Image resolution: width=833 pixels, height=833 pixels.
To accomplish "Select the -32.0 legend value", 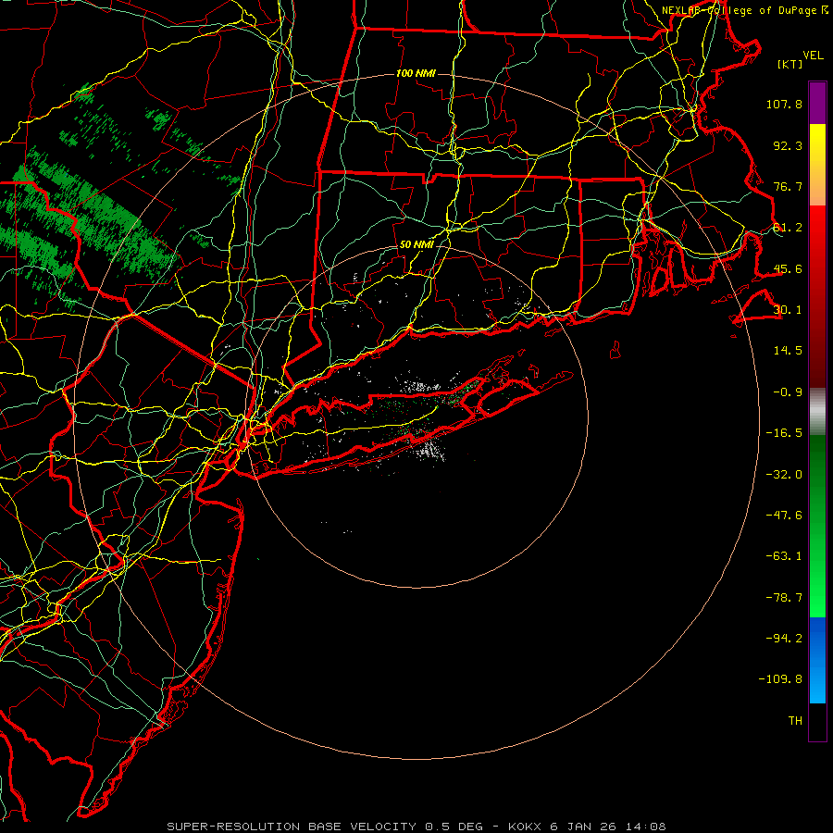I will [x=784, y=475].
